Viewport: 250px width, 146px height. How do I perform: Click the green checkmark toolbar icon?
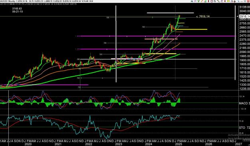tap(198, 1)
